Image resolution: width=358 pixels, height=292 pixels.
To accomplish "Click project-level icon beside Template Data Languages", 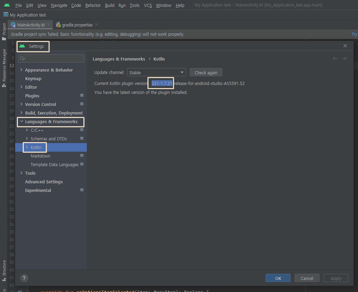I will (82, 164).
